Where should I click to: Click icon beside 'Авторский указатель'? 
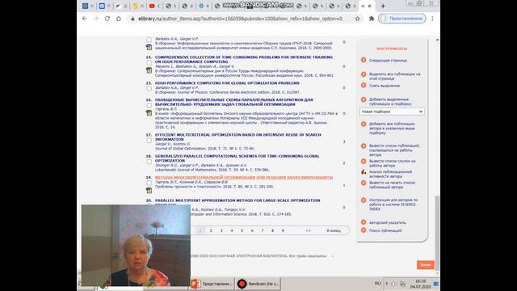[x=364, y=222]
